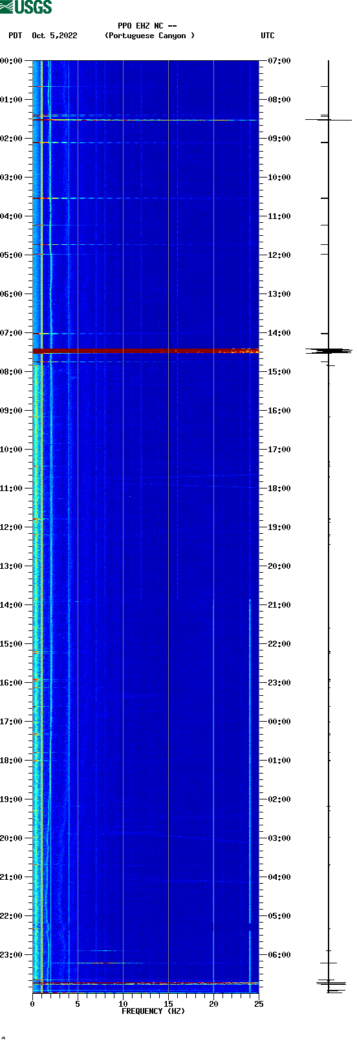Click UTC time label '21:00'
Screen dimensions: 357x1045
point(279,605)
